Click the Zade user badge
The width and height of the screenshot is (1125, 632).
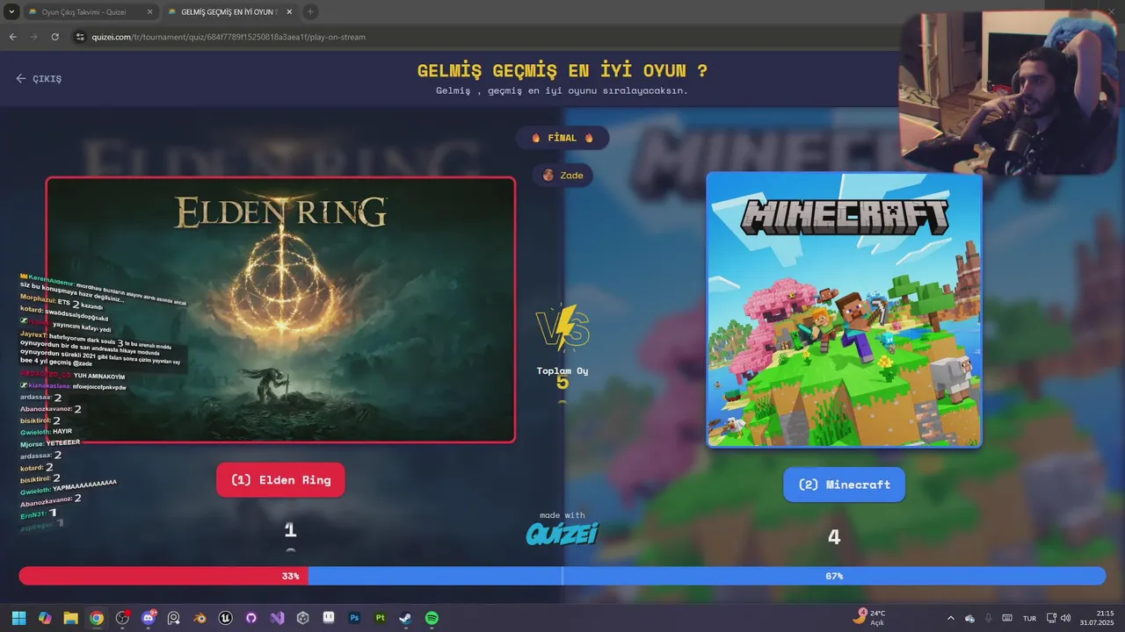(x=562, y=176)
